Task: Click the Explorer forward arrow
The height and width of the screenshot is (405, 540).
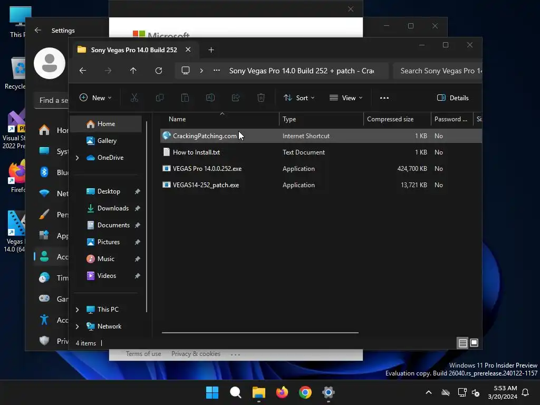Action: point(108,71)
